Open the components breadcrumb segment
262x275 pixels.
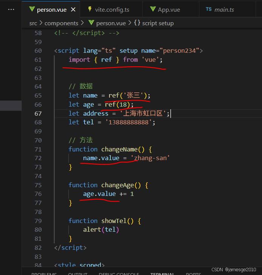[x=61, y=23]
